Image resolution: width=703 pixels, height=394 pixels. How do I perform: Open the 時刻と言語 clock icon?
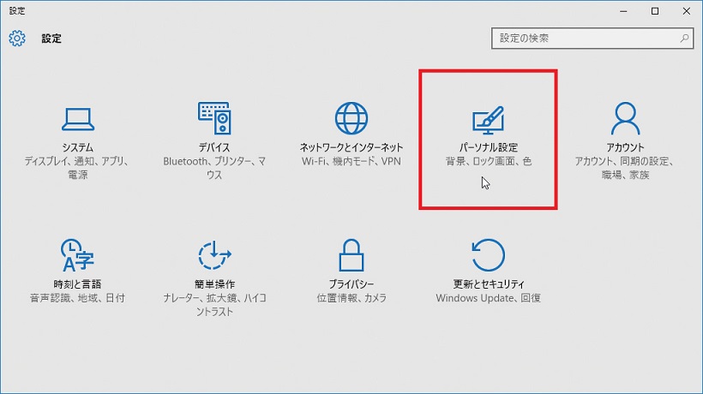(x=77, y=255)
